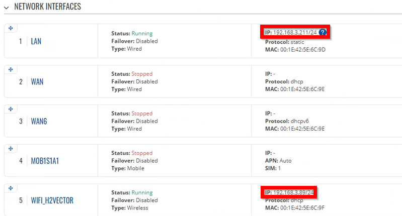The height and width of the screenshot is (216, 402).
Task: Click the move handle icon for WAN6 row
Action: point(11,109)
